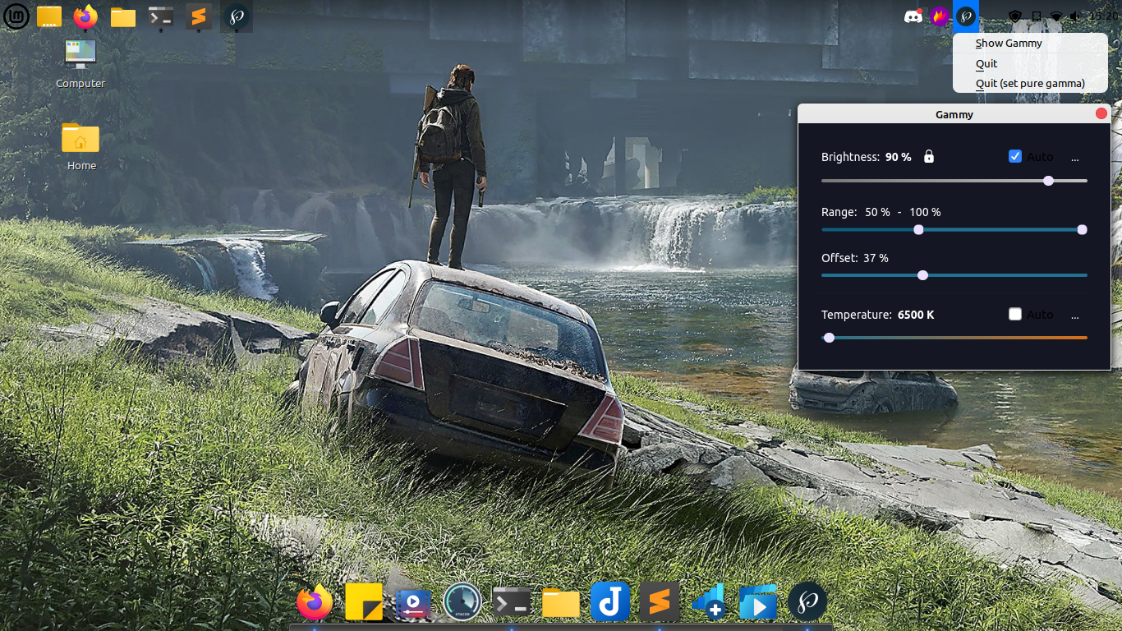
Task: Enable the Temperature Auto checkbox
Action: click(1015, 314)
